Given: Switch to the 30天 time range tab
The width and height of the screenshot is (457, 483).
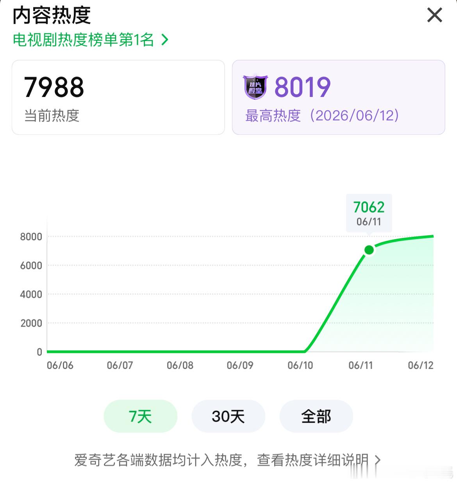Looking at the screenshot, I should tap(228, 416).
